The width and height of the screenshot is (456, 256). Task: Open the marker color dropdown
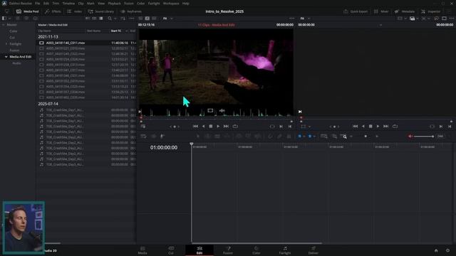click(x=314, y=137)
